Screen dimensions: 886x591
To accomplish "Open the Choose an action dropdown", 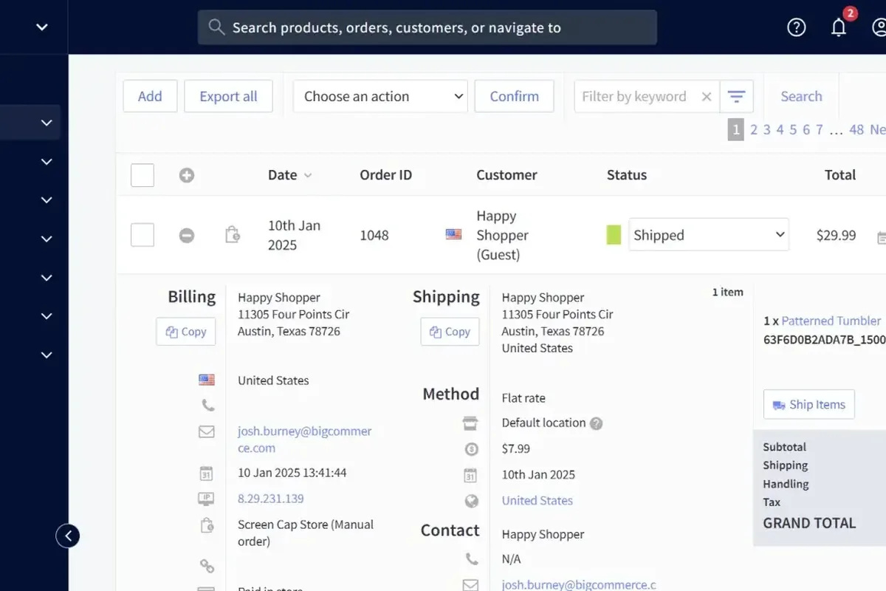I will pyautogui.click(x=380, y=97).
